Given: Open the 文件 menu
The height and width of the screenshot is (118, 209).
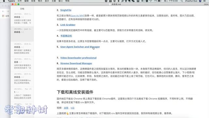Looking at the screenshot, I should (20, 1).
